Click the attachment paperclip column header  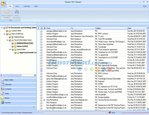pos(45,28)
